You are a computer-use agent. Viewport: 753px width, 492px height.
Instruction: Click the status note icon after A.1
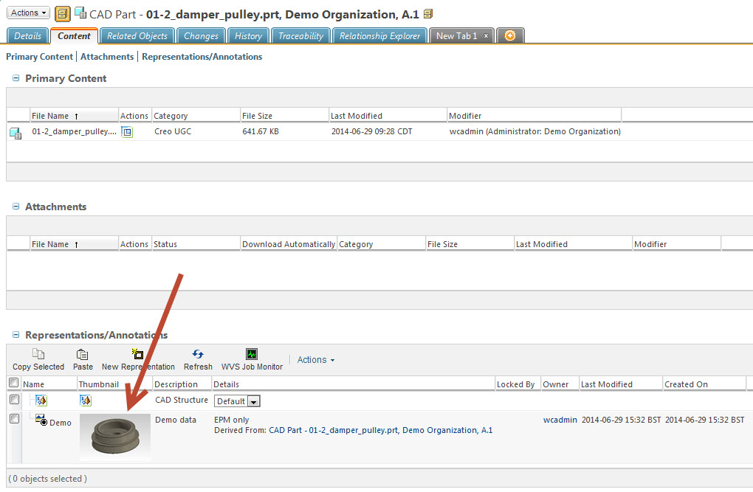click(x=428, y=14)
